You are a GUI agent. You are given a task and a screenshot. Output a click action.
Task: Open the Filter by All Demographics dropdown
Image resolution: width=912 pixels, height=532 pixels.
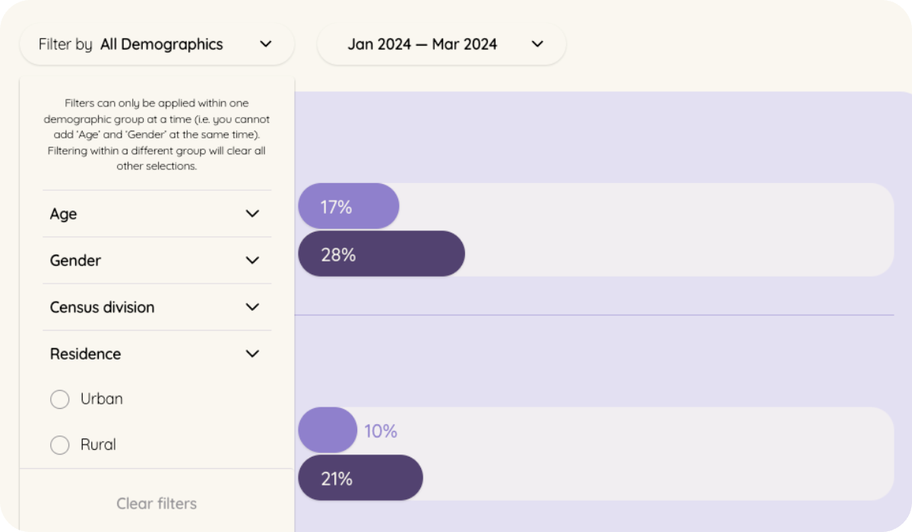pyautogui.click(x=156, y=45)
